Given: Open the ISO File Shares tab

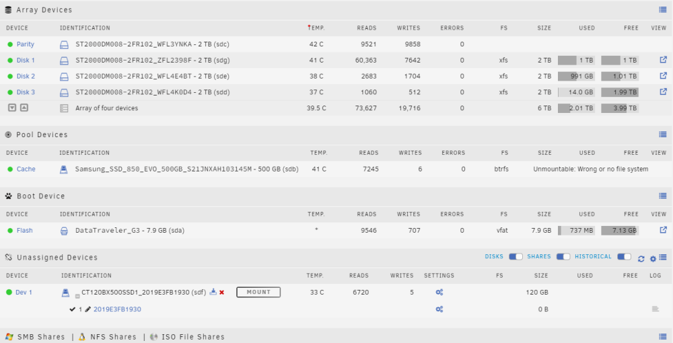Looking at the screenshot, I should click(x=192, y=336).
